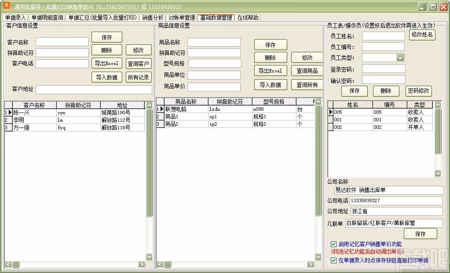Switch to the 单据录入 tab
The image size is (450, 273).
(x=15, y=18)
